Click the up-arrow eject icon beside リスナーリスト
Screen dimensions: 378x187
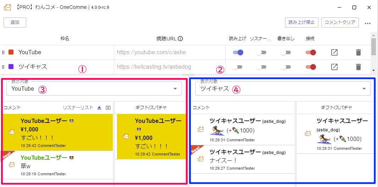[99, 108]
